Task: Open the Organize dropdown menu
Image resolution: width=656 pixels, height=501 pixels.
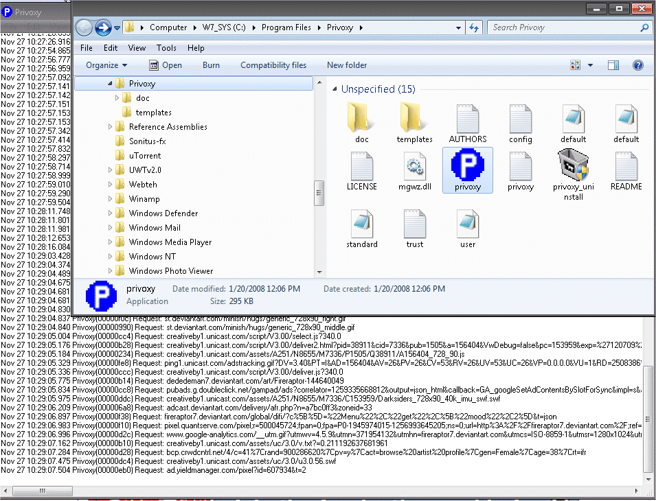Action: point(106,65)
